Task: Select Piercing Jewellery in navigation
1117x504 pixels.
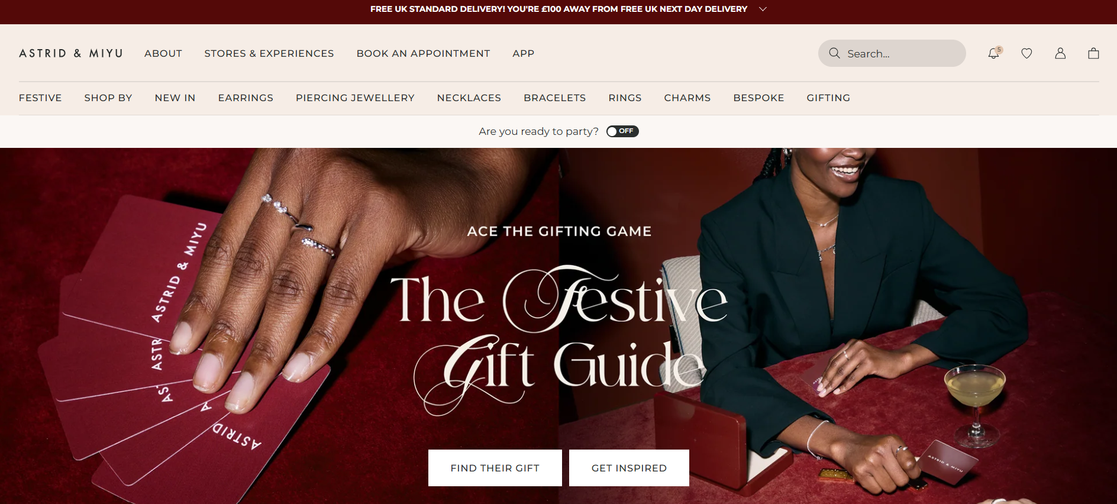Action: pos(355,98)
